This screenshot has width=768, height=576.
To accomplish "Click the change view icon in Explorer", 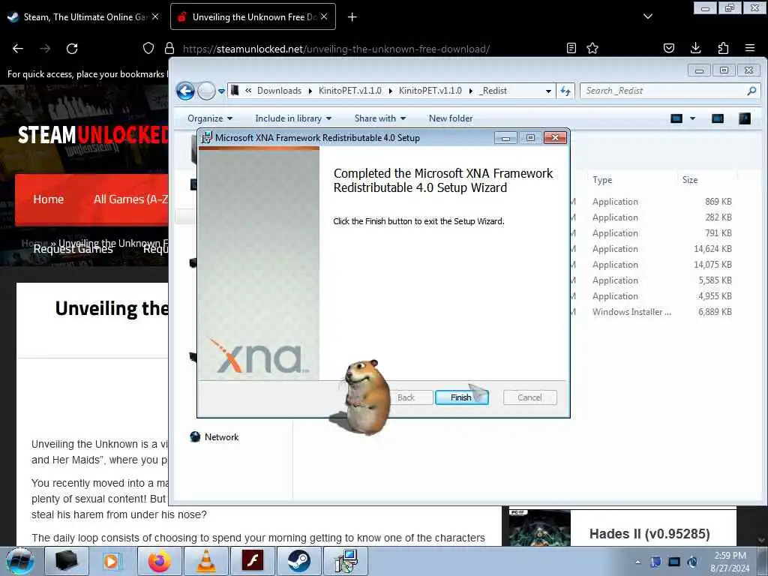I will (676, 118).
